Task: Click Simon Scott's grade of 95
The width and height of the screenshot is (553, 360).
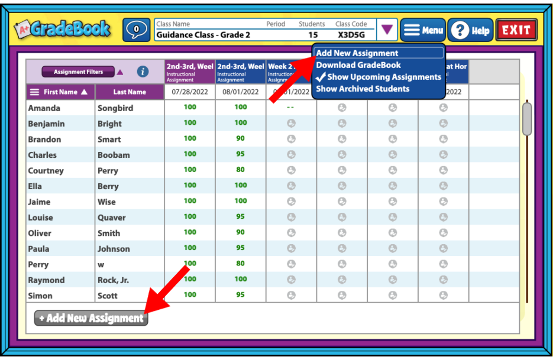Action: coord(241,294)
